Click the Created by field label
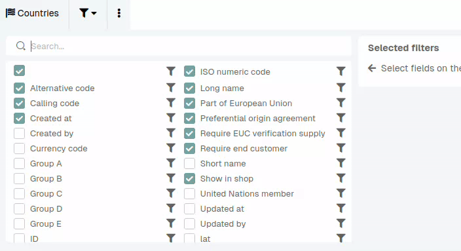 [x=52, y=133]
